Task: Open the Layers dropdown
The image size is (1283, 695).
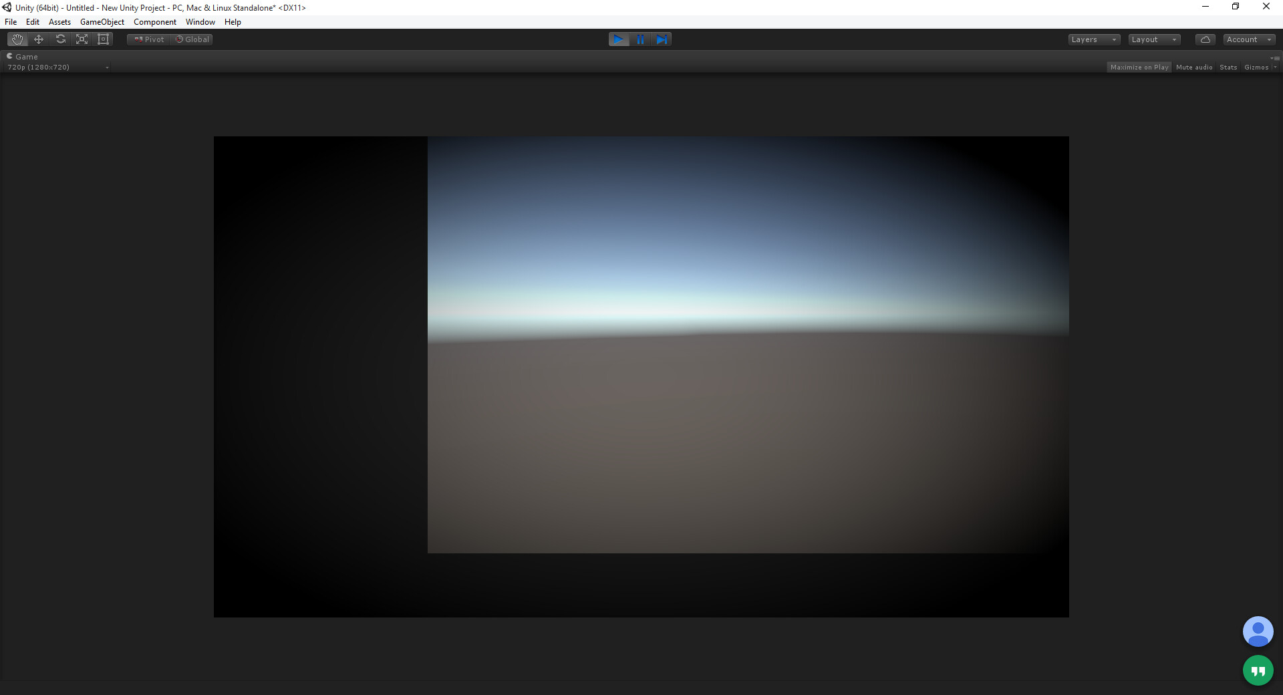Action: pos(1094,39)
